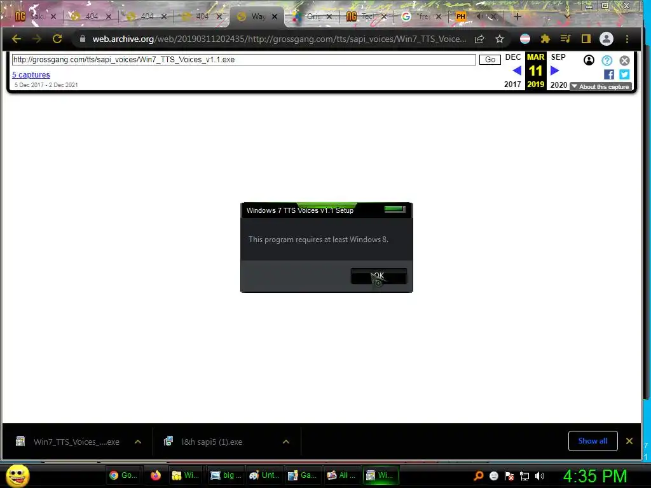Image resolution: width=651 pixels, height=488 pixels.
Task: Open the Extensions puzzle-piece menu
Action: point(545,39)
